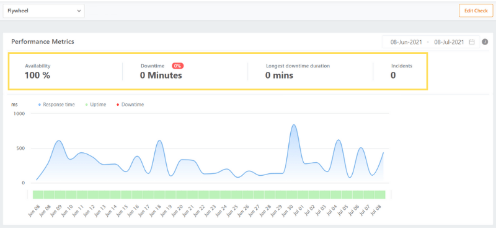
Task: Select the green uptime bar above Jun 18
Action: tap(159, 194)
